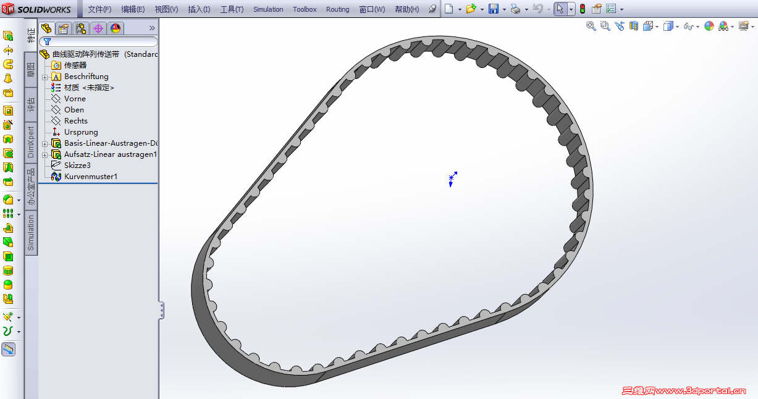Select the Lofted Boss/Base tool icon

tap(8, 78)
